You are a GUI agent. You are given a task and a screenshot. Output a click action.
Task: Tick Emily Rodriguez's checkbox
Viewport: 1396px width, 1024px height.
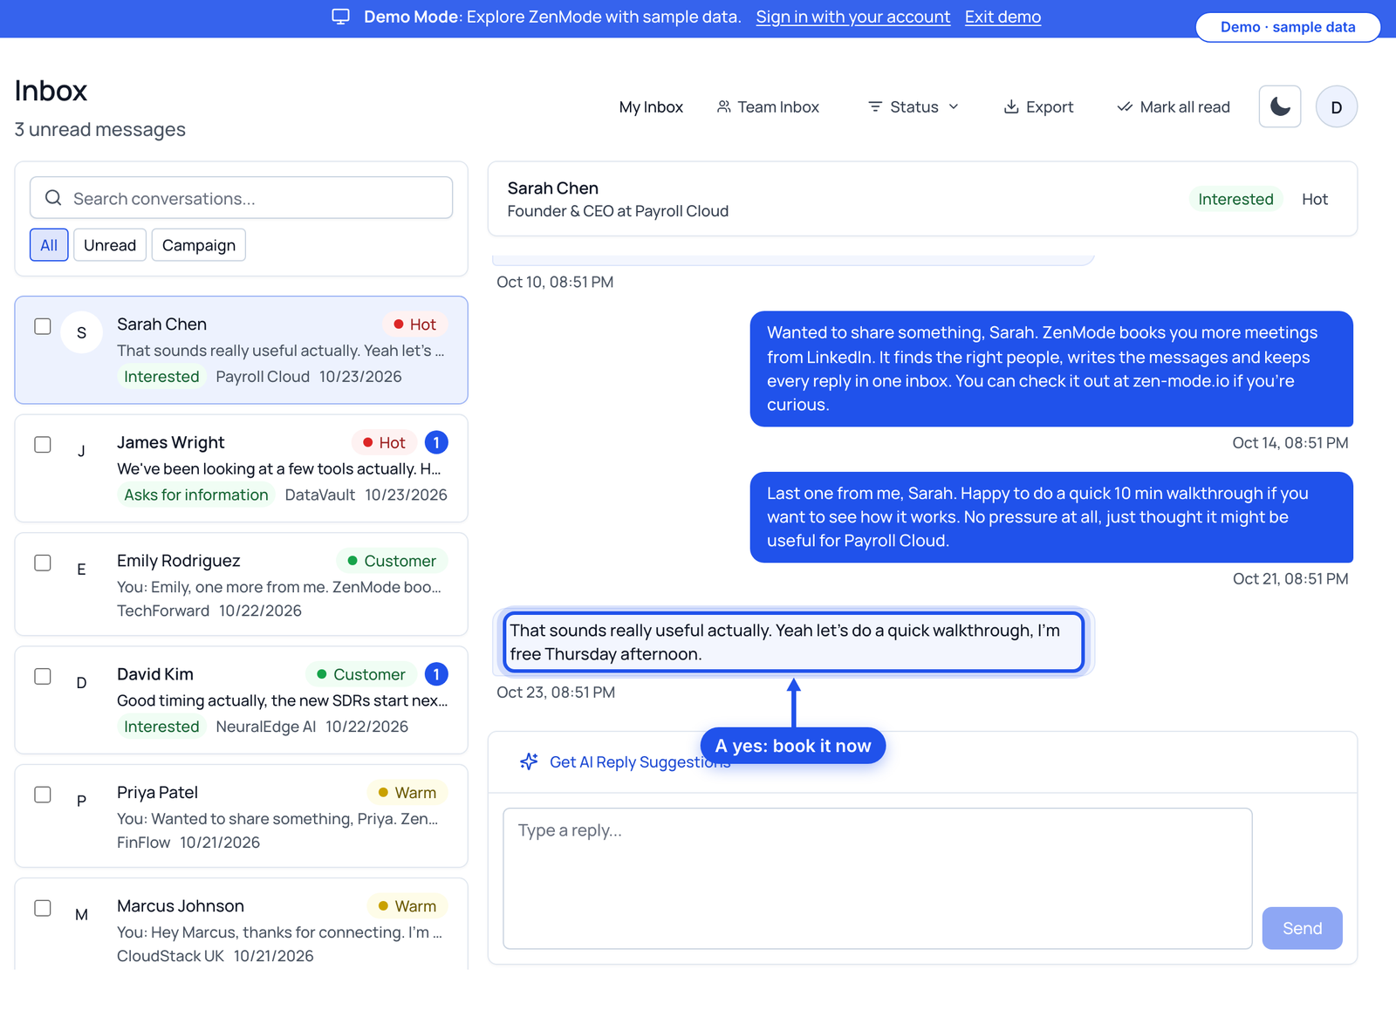(43, 563)
